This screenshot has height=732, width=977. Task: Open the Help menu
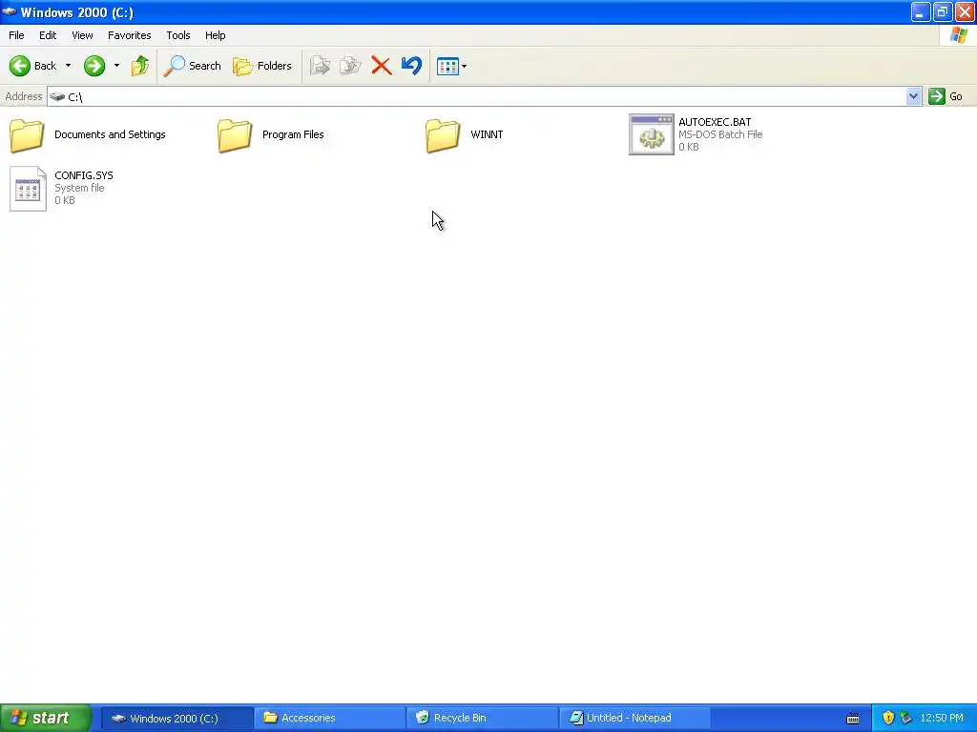click(x=215, y=35)
